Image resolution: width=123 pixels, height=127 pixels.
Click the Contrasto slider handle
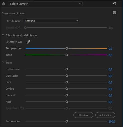coord(67,76)
